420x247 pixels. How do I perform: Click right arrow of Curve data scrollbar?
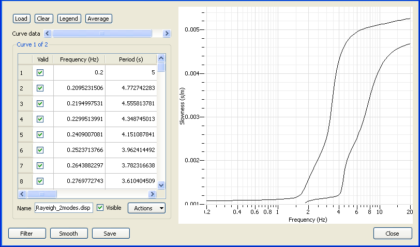[167, 33]
